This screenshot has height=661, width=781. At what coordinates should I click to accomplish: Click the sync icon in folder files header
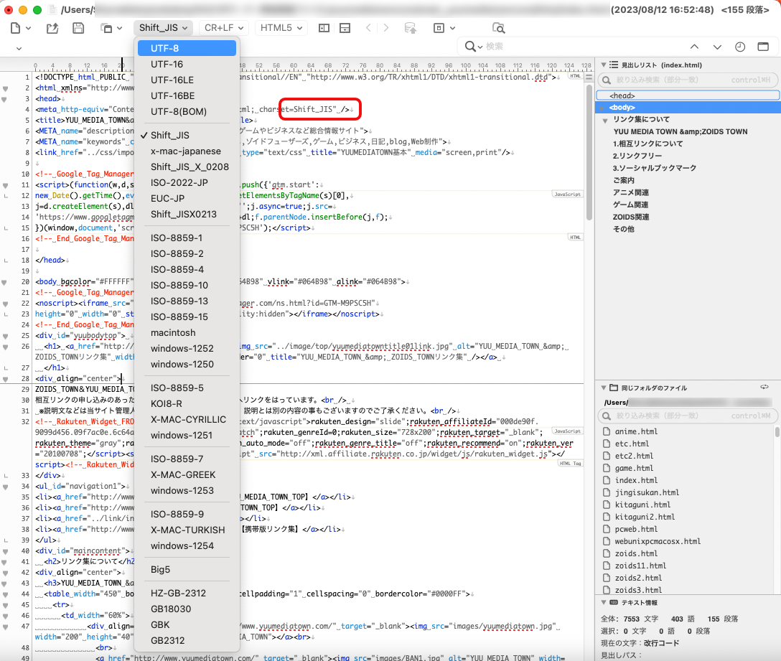pos(764,387)
